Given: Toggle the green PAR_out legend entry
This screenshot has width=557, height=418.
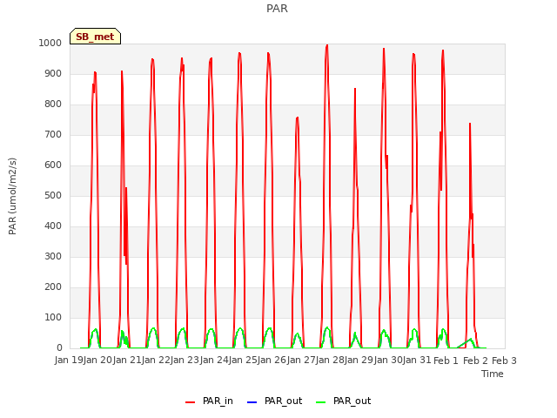Looking at the screenshot, I should [343, 401].
